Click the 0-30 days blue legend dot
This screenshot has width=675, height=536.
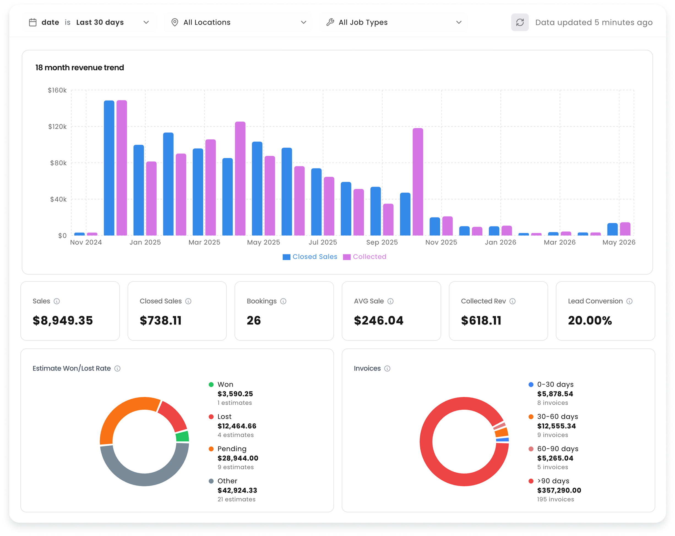click(x=531, y=385)
